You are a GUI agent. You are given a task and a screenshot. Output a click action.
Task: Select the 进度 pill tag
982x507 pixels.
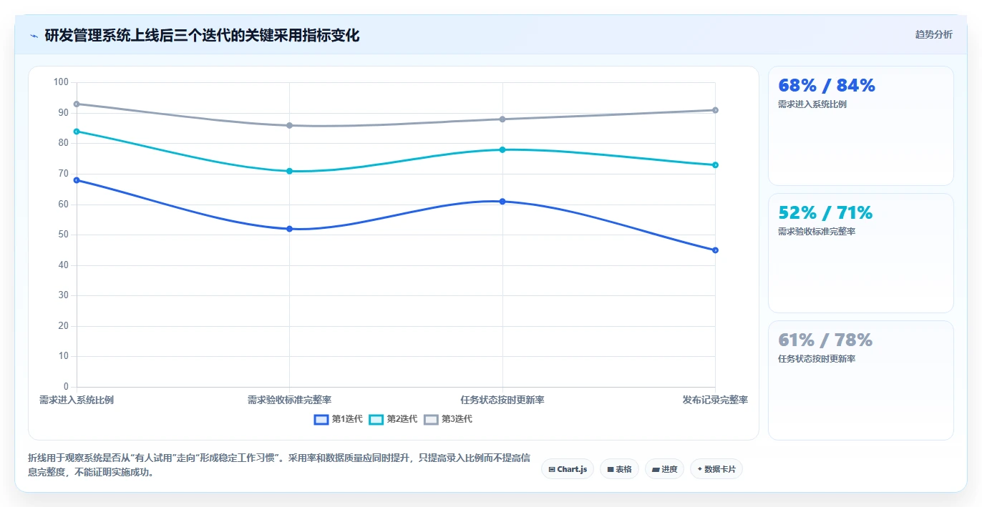pos(664,469)
